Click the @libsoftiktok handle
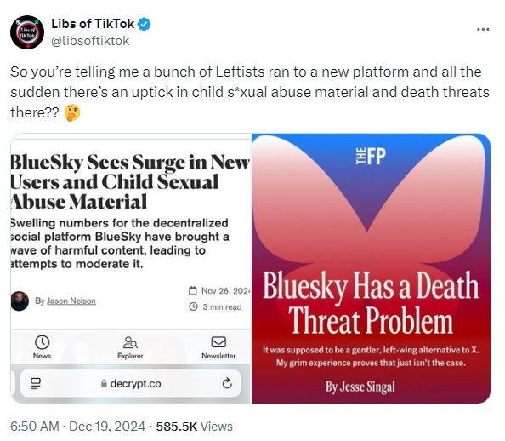 click(x=90, y=41)
